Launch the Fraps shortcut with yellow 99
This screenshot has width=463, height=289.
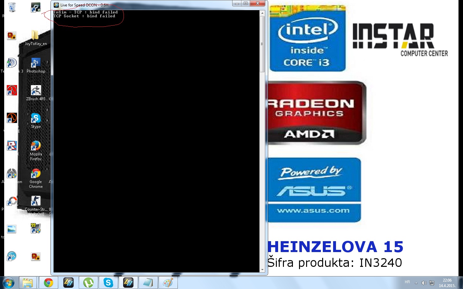(x=36, y=228)
